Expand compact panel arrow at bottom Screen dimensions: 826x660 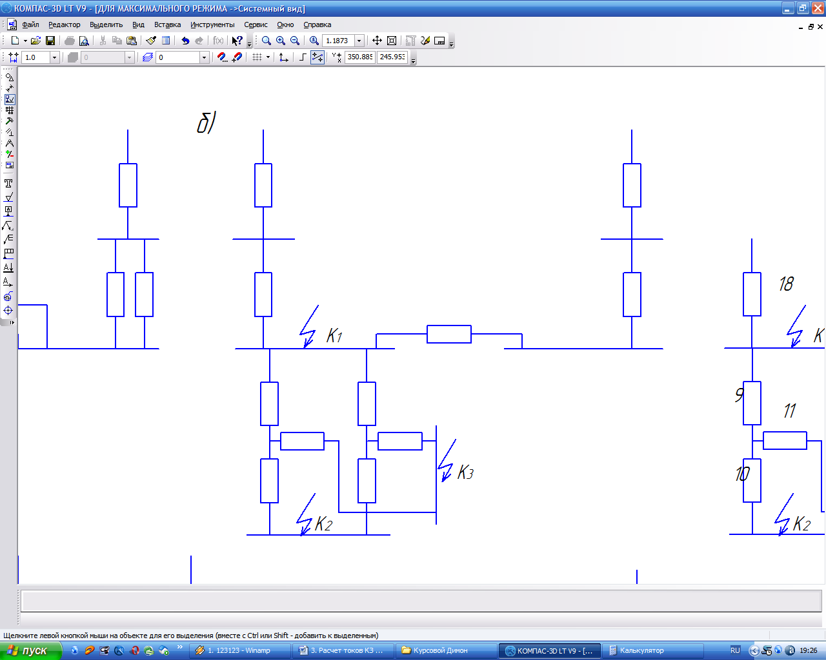pos(12,322)
